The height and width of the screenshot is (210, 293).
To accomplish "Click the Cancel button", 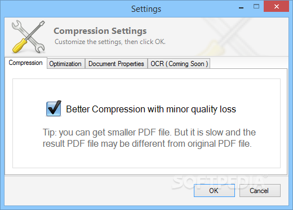I will (x=260, y=191).
